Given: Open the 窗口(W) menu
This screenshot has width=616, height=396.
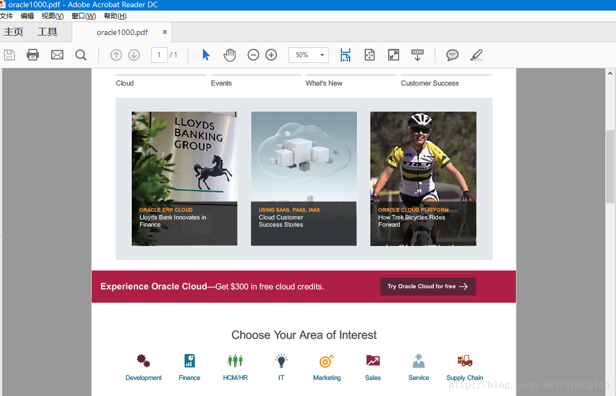Looking at the screenshot, I should coord(84,16).
